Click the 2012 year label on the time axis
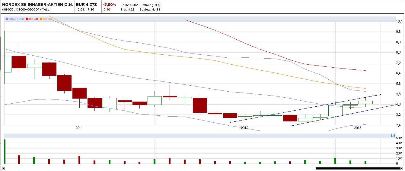The image size is (405, 171). coord(244,128)
